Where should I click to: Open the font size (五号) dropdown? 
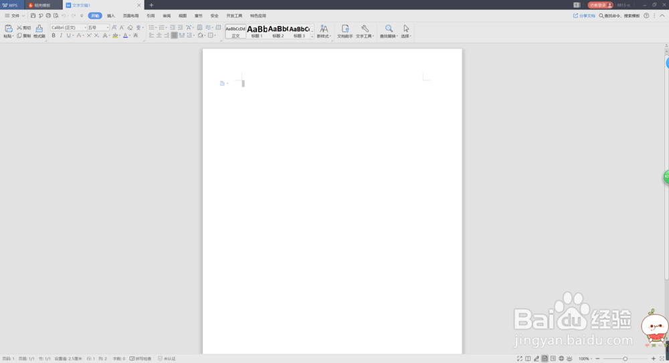(x=107, y=27)
